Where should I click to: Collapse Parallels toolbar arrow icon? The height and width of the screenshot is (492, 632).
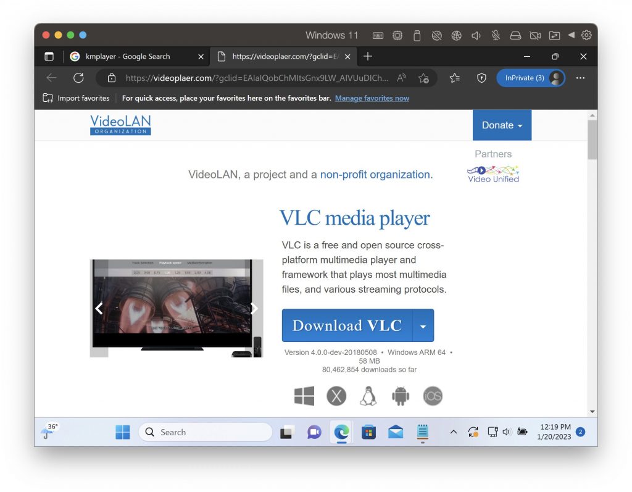[571, 35]
